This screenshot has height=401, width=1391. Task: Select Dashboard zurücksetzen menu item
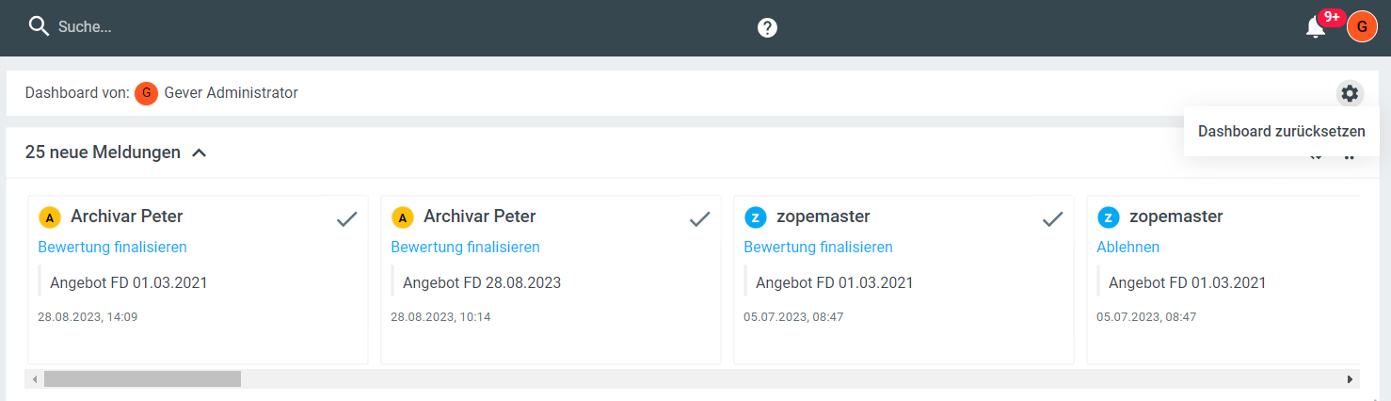click(1281, 131)
